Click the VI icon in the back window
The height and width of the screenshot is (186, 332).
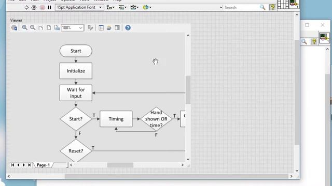point(324,38)
